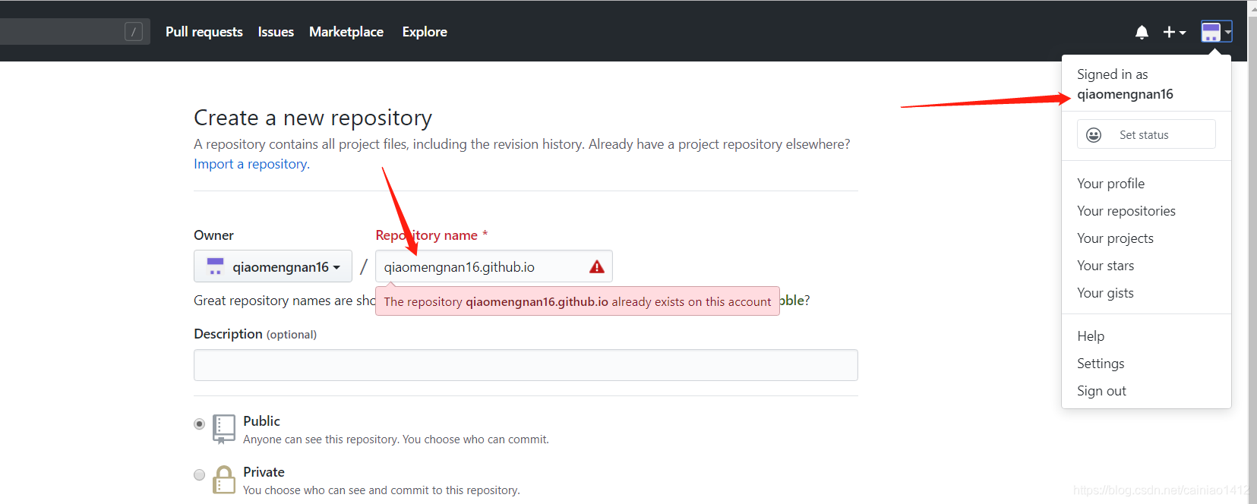Image resolution: width=1257 pixels, height=504 pixels.
Task: Open Marketplace in top navigation
Action: click(346, 32)
